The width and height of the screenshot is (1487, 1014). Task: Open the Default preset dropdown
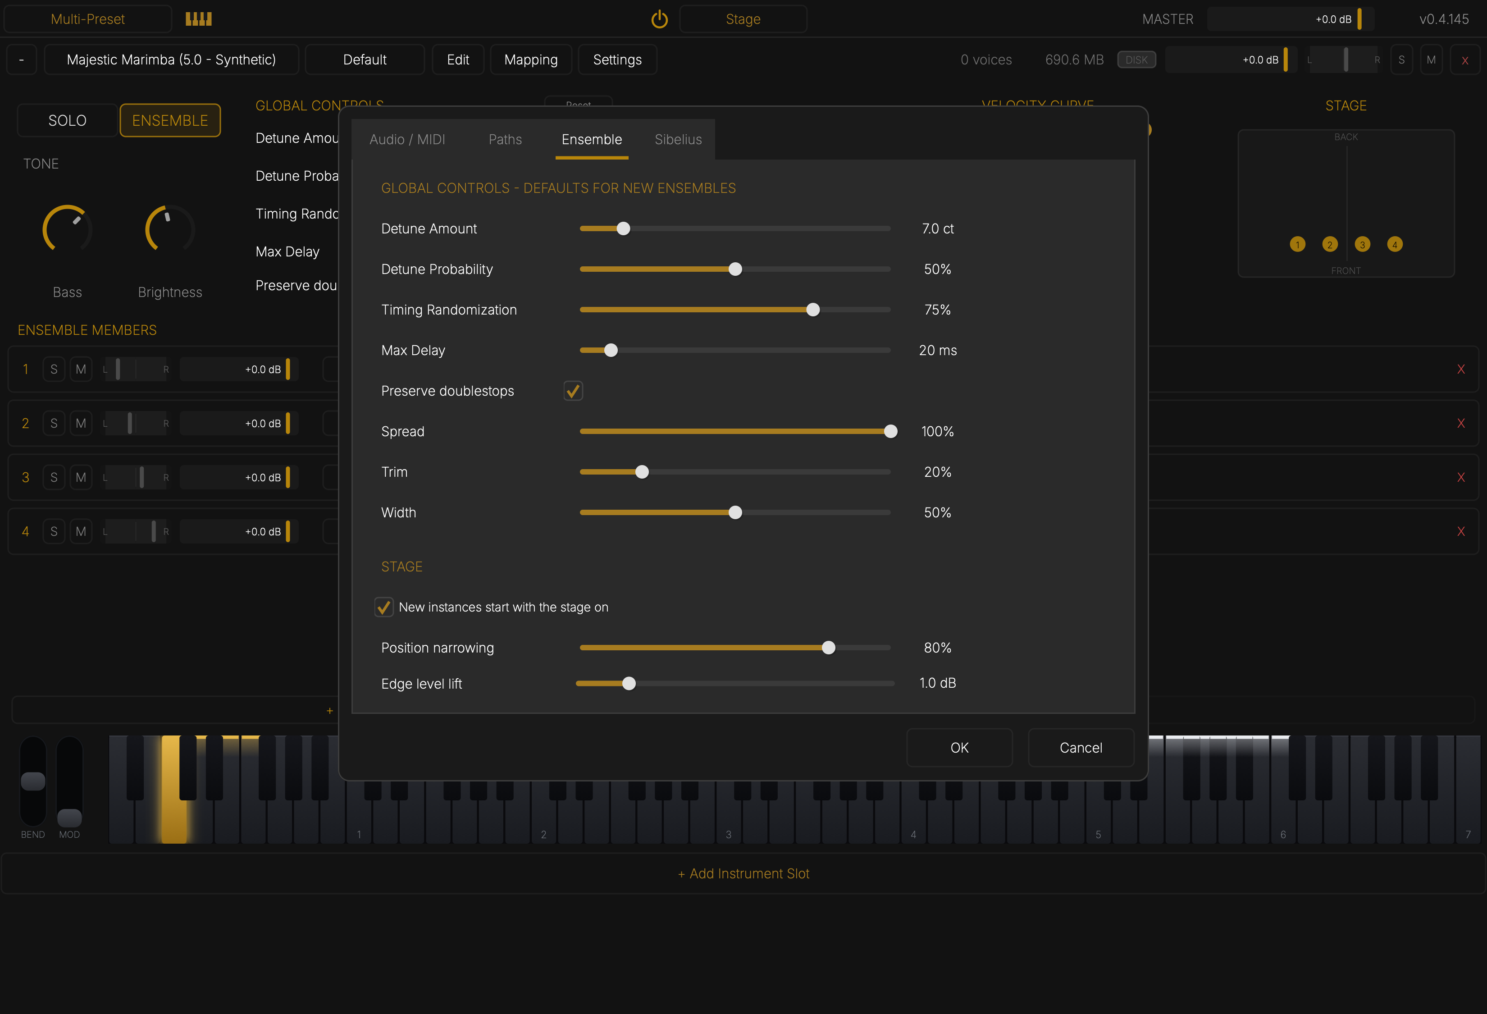[x=365, y=60]
